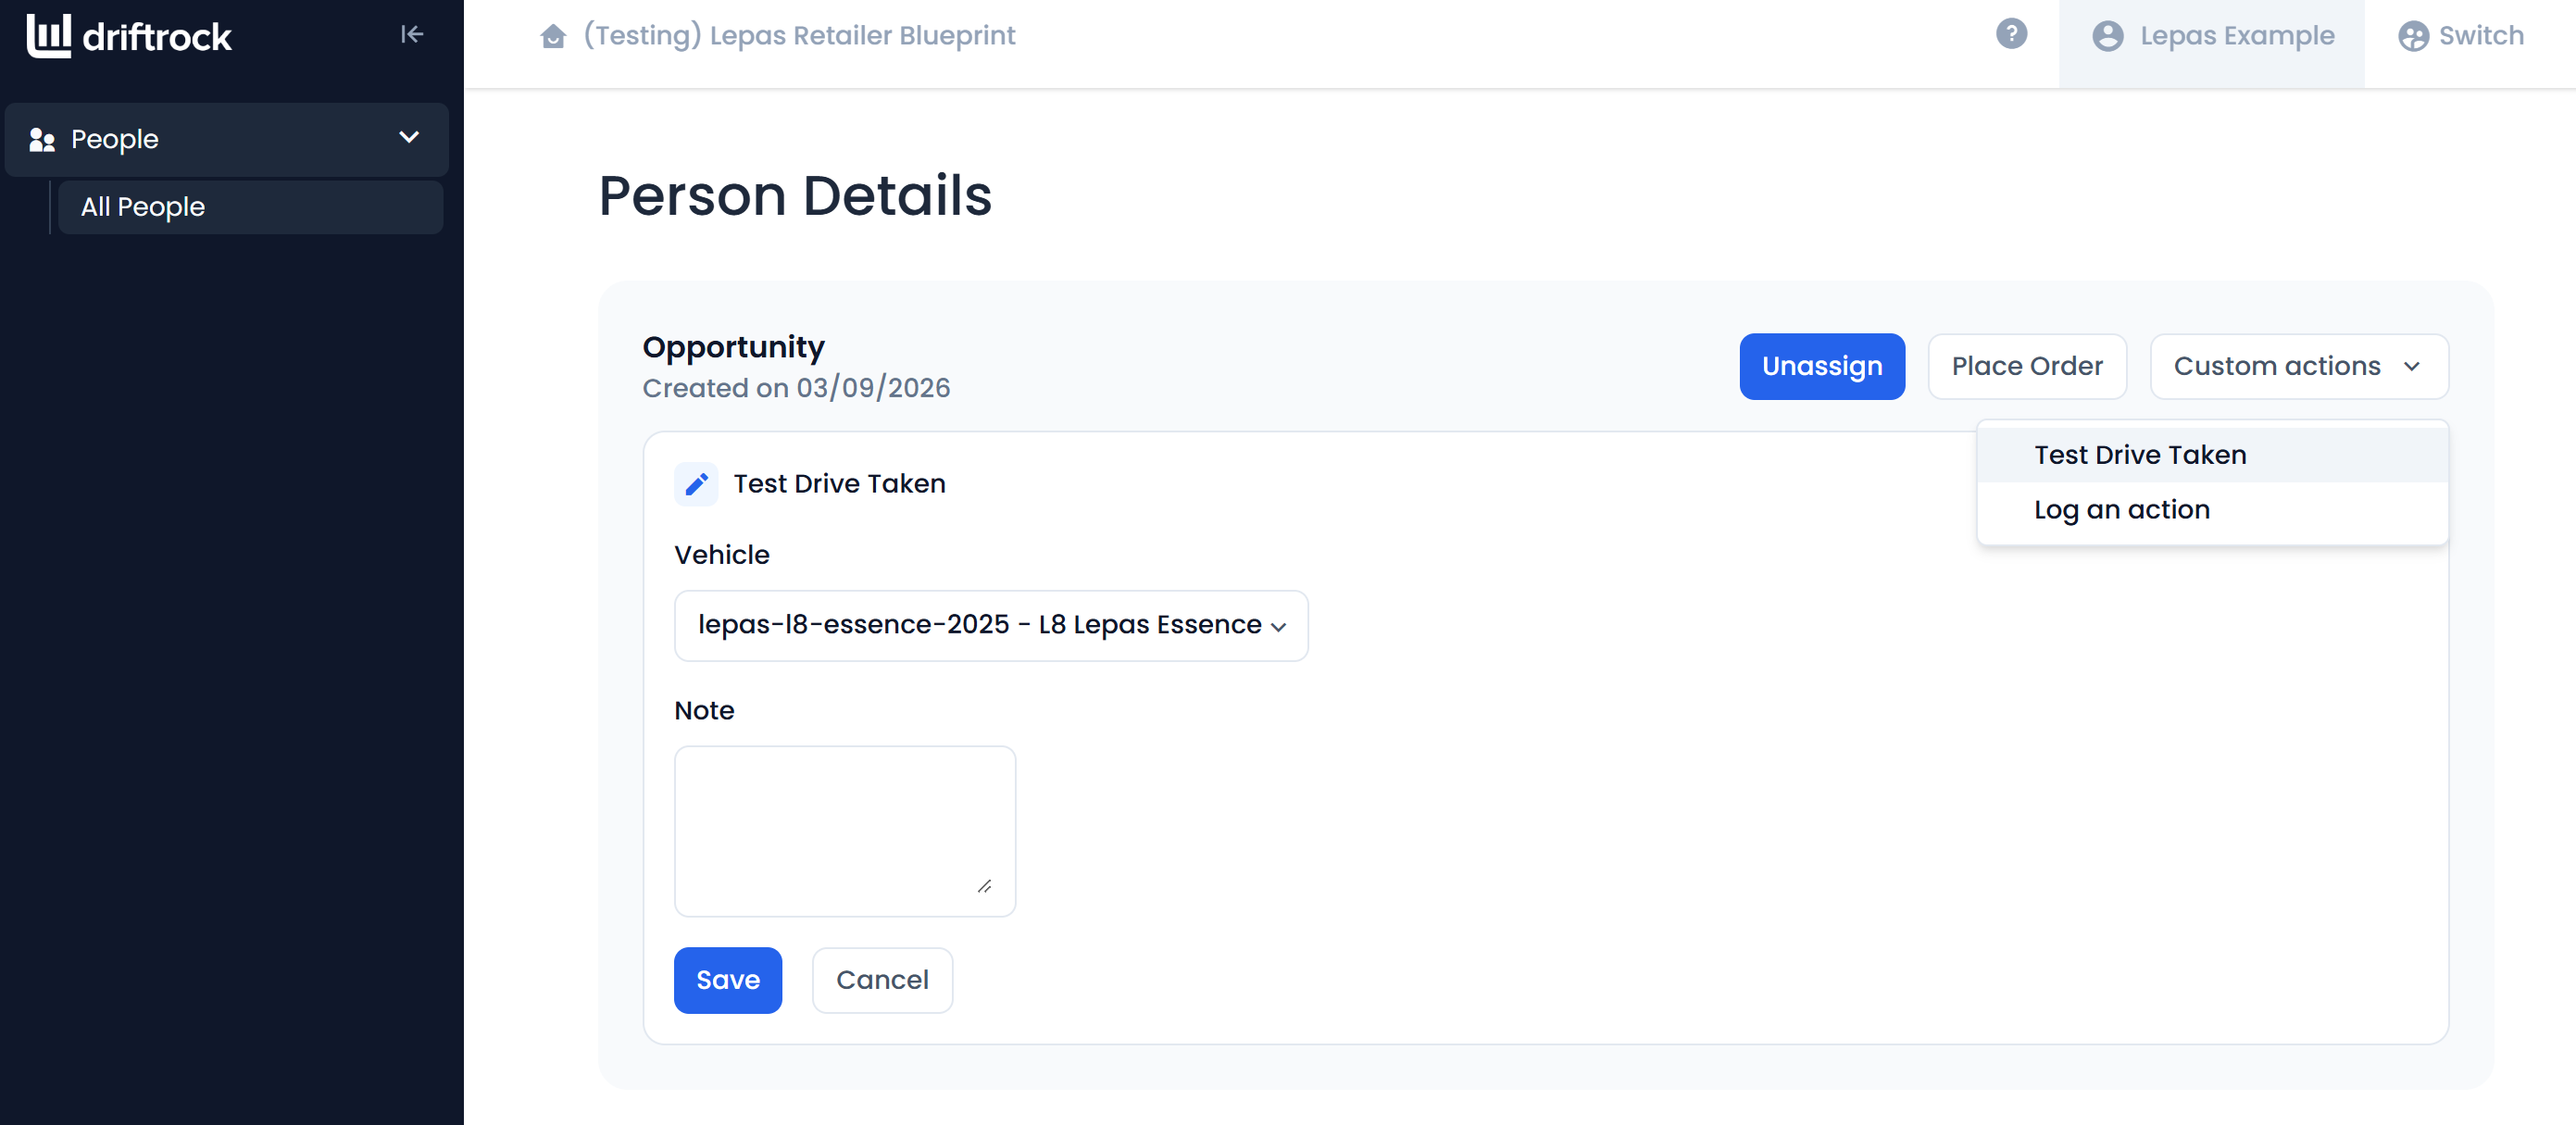2576x1125 pixels.
Task: Open the Vehicle selection dropdown
Action: point(991,625)
